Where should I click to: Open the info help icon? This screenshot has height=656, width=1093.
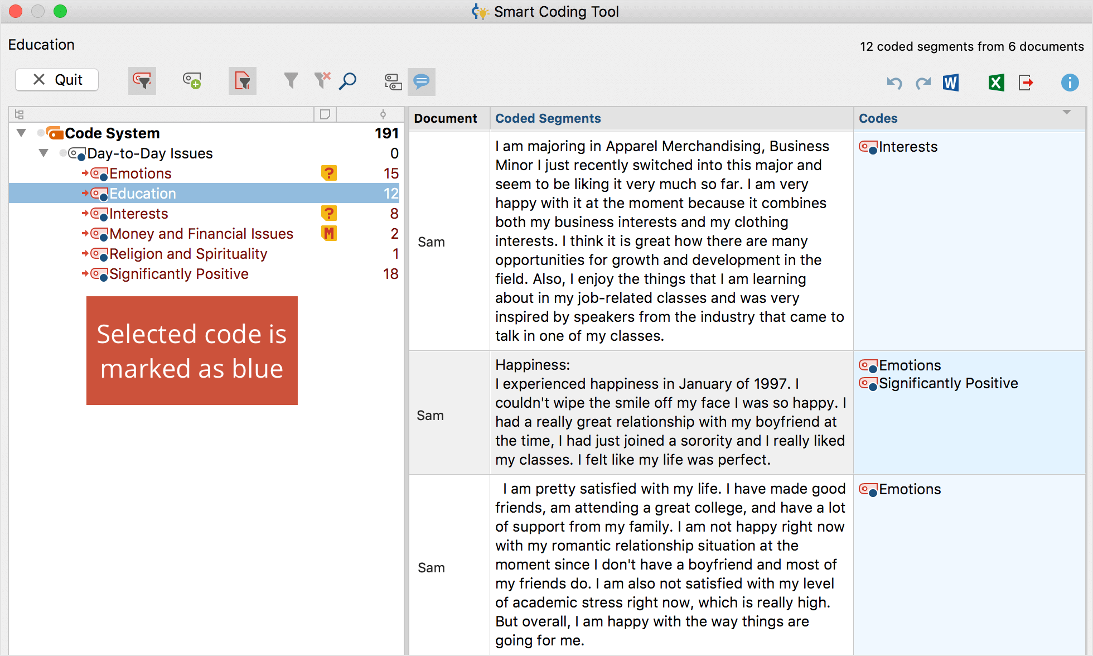(x=1070, y=83)
